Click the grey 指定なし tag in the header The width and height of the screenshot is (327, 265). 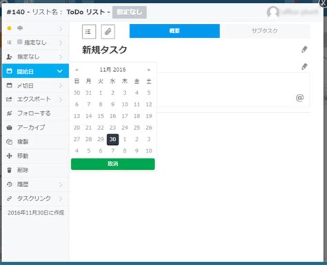click(130, 12)
